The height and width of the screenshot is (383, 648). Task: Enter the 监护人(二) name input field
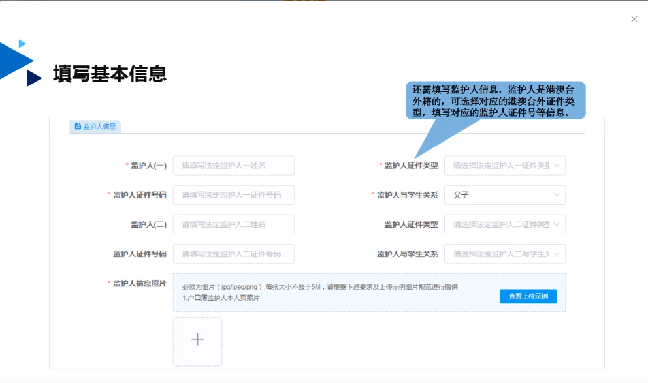pyautogui.click(x=233, y=224)
